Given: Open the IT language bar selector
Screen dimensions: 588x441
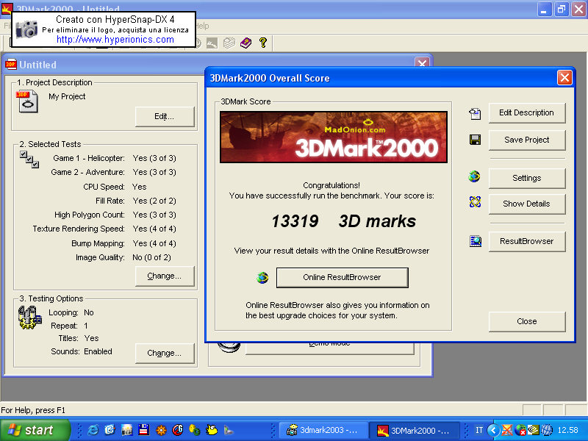Looking at the screenshot, I should point(479,430).
